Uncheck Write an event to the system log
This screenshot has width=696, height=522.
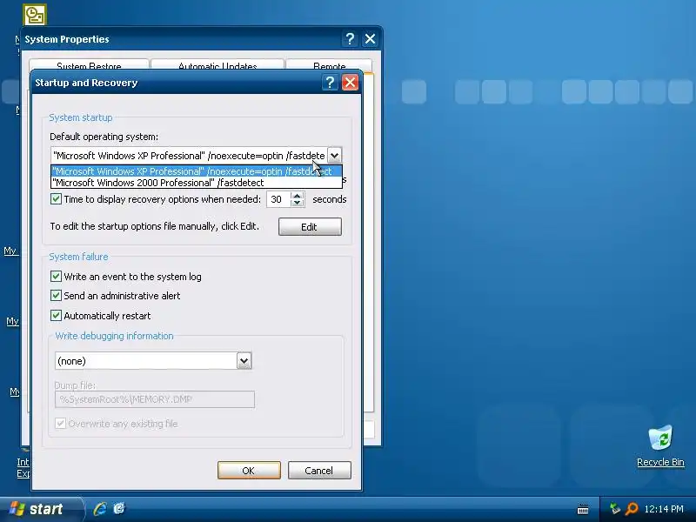click(56, 277)
